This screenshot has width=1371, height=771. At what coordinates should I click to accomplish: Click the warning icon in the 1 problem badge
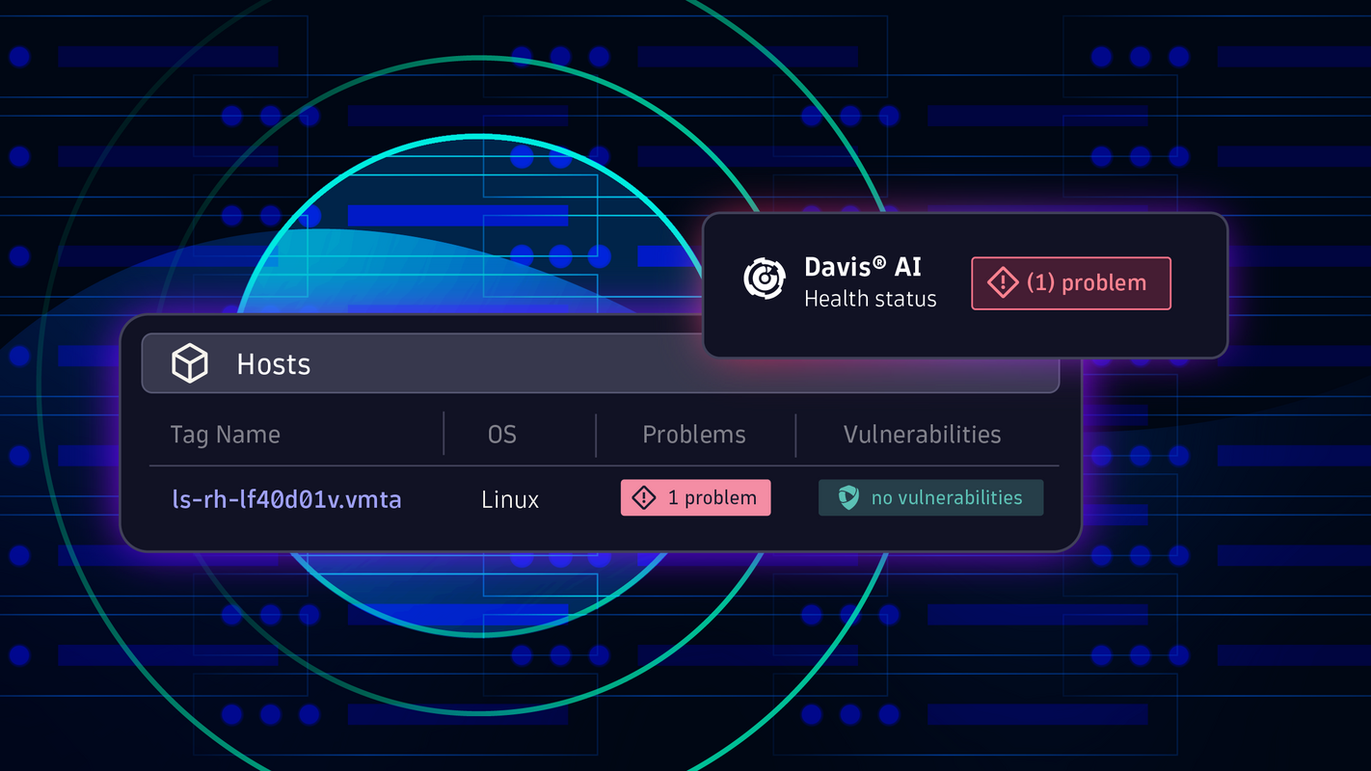click(x=643, y=497)
